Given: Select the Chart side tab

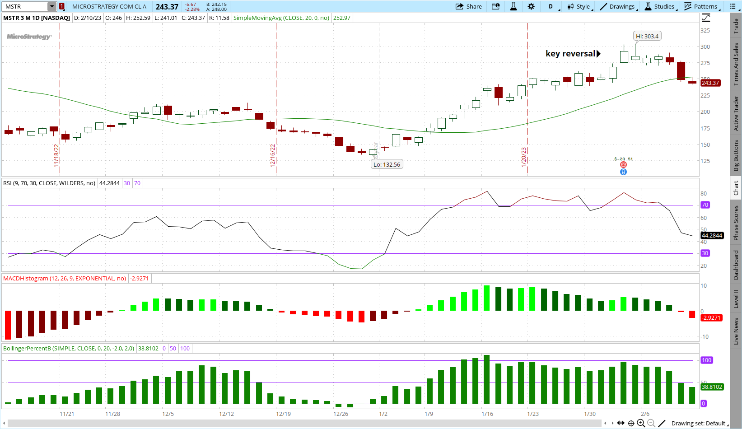Looking at the screenshot, I should click(736, 188).
